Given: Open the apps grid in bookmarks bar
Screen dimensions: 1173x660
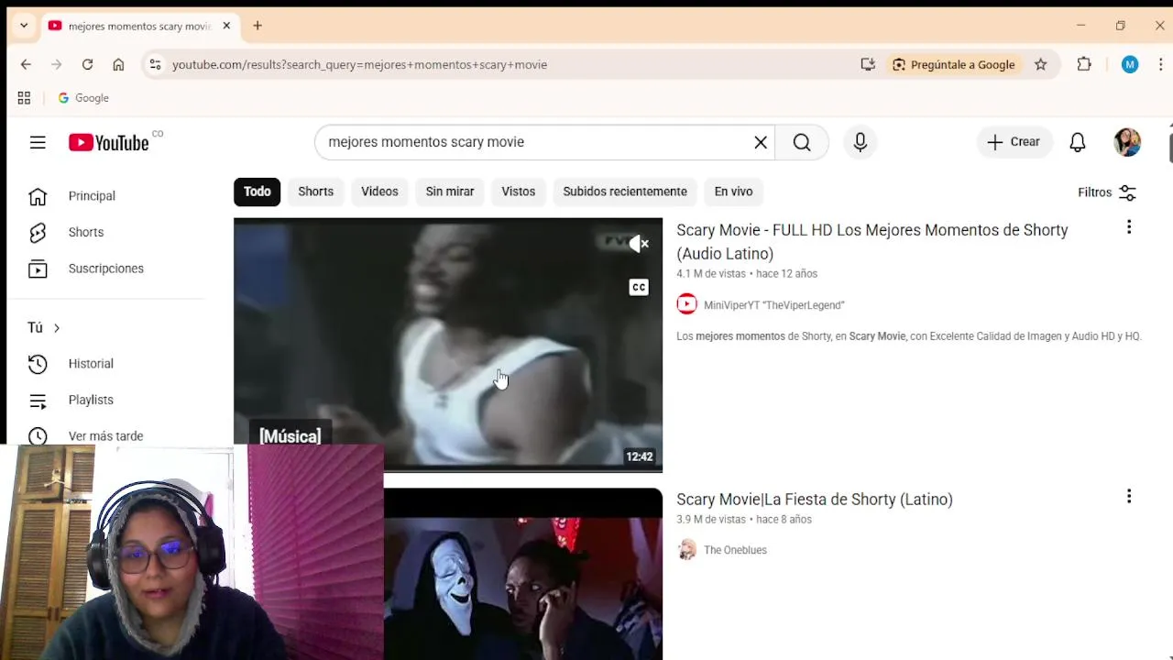Looking at the screenshot, I should pyautogui.click(x=24, y=98).
